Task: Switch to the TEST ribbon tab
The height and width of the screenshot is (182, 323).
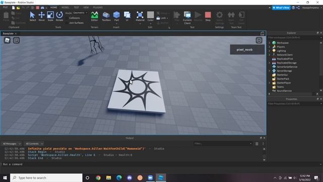Action: click(x=76, y=8)
